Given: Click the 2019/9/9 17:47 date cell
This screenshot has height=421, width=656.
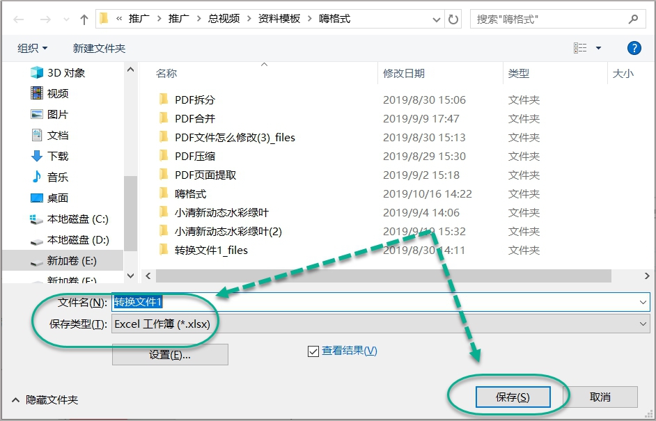Looking at the screenshot, I should (421, 119).
